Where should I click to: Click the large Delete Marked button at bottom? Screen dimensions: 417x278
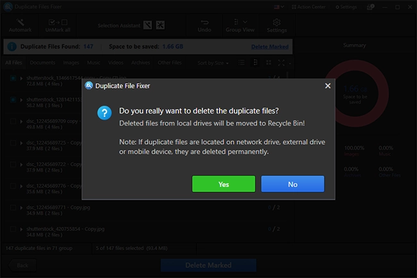pyautogui.click(x=208, y=265)
